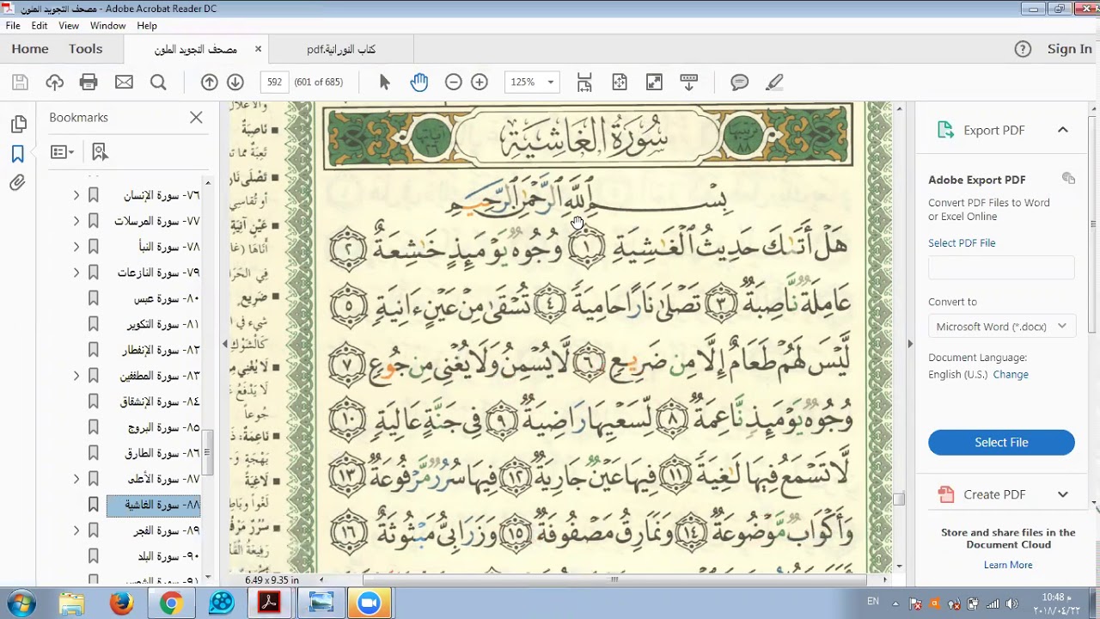Expand bookmark ٨٩ سورة الفجر

[x=76, y=530]
